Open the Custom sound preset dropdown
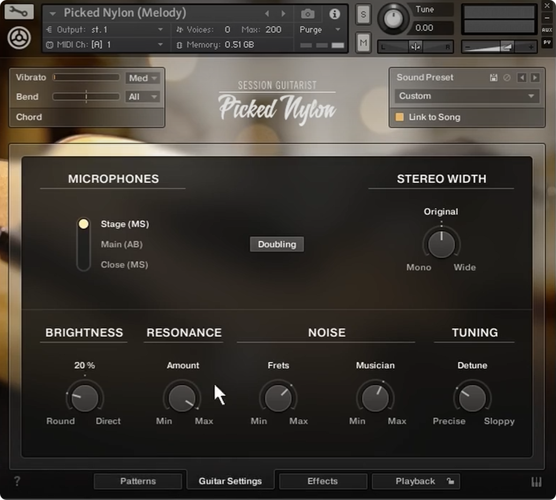 [x=467, y=96]
